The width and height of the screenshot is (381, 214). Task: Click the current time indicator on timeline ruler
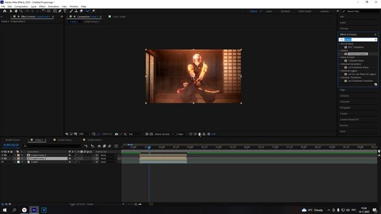[149, 147]
